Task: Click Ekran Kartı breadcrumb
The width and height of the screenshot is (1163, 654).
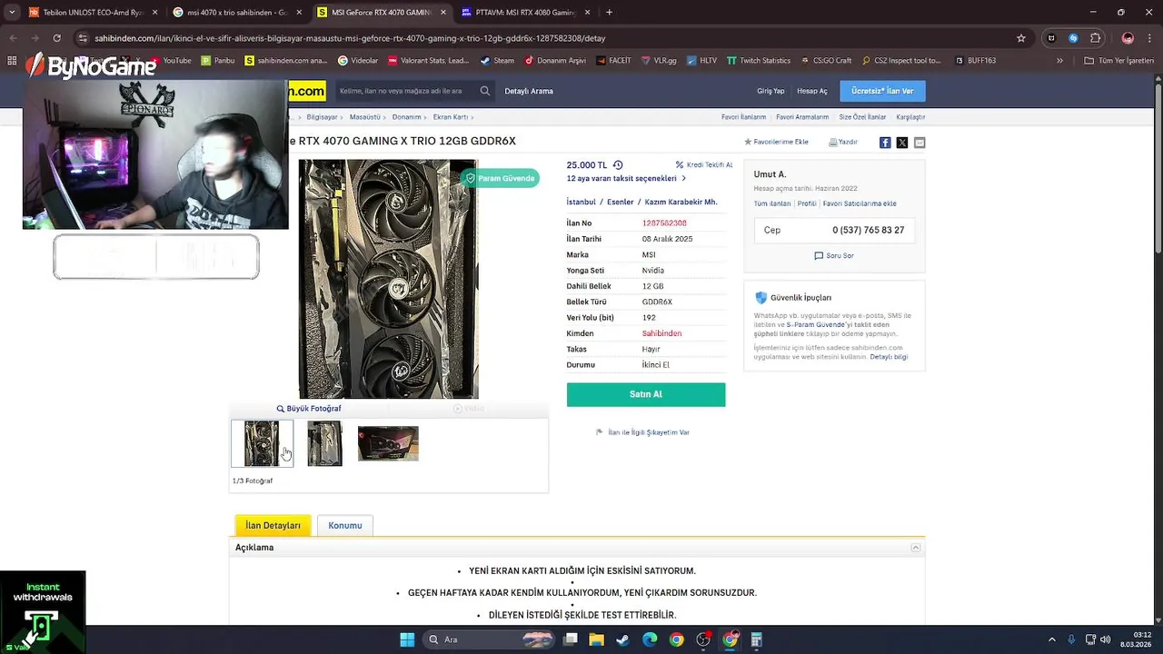Action: point(451,117)
